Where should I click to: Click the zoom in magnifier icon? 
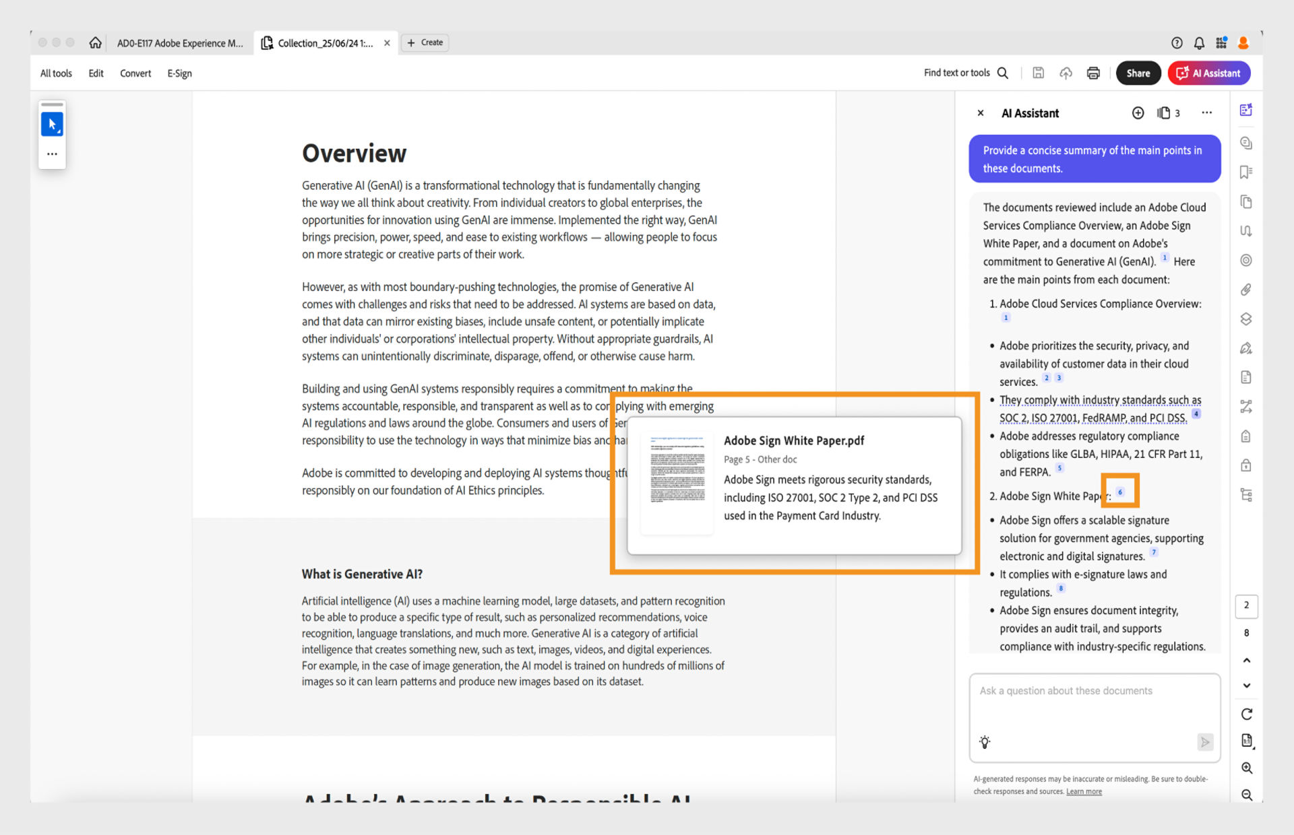[1247, 768]
